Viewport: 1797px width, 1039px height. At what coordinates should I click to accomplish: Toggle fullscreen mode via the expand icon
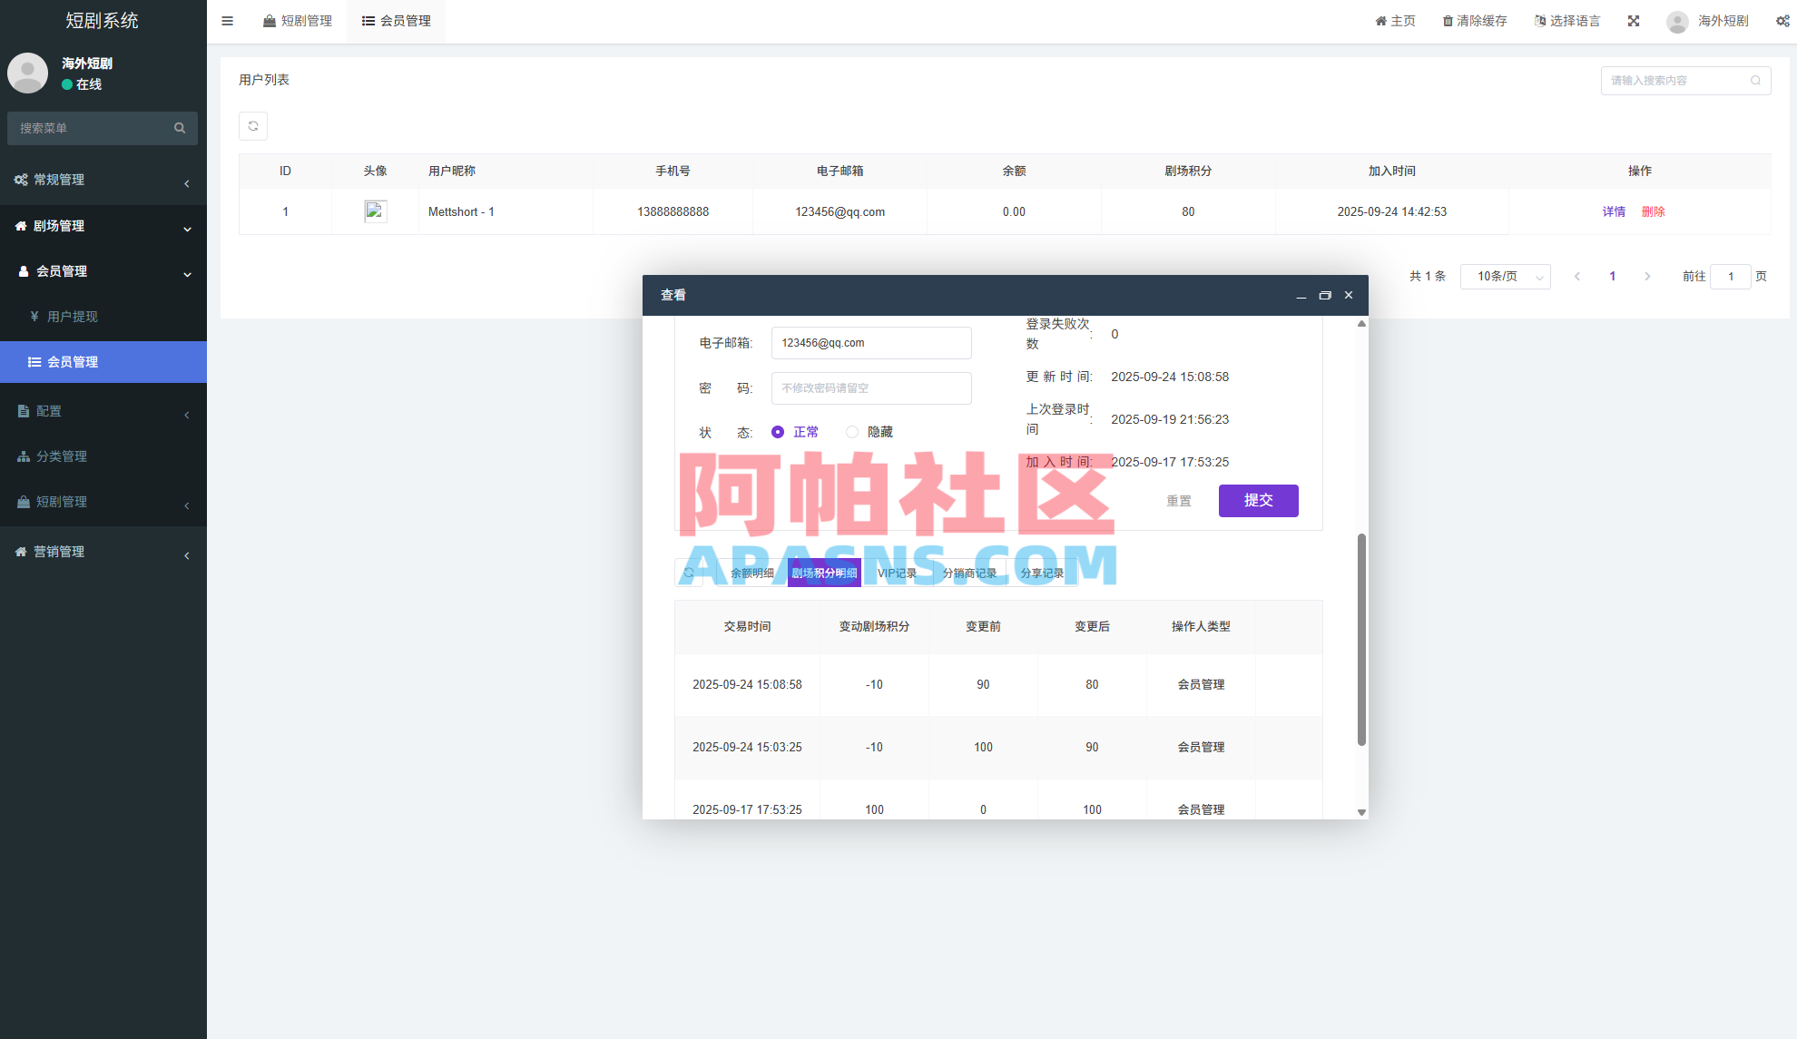coord(1633,20)
